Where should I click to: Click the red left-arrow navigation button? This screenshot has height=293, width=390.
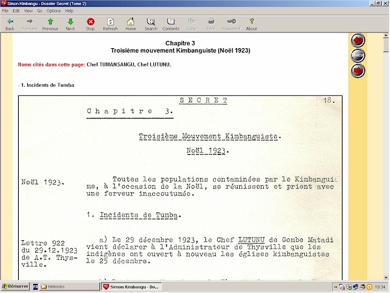point(358,40)
